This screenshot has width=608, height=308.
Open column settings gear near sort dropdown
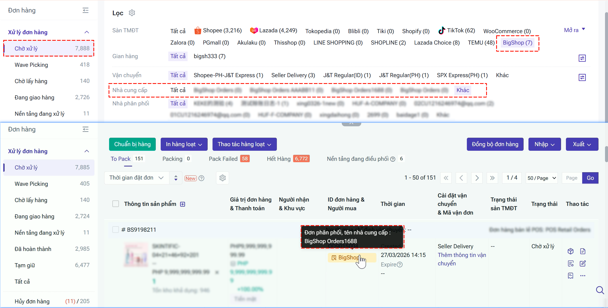223,178
